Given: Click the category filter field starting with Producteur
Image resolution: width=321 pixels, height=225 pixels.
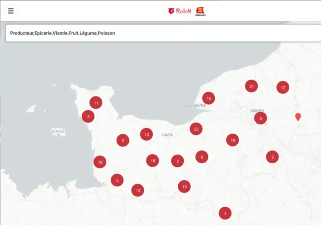Looking at the screenshot, I should (163, 33).
